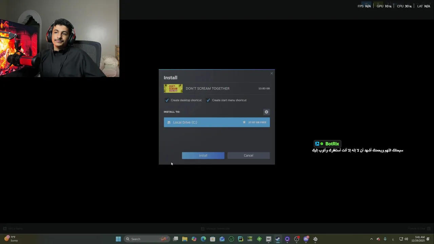
Task: Open Microsoft Store from taskbar
Action: pyautogui.click(x=213, y=239)
